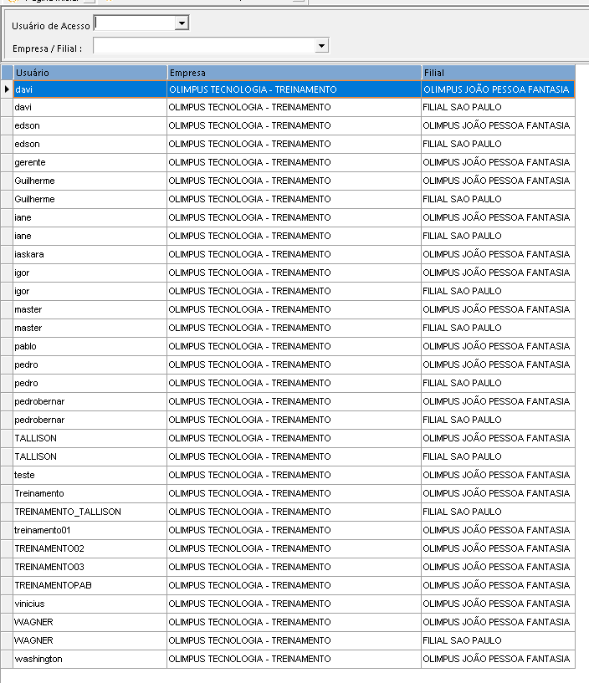
Task: Click Empresa cell in the iaskara row
Action: click(294, 254)
